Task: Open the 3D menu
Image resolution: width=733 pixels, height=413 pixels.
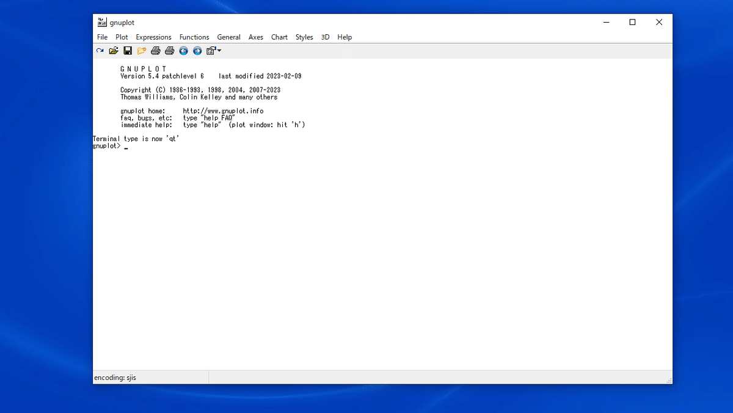Action: tap(325, 37)
